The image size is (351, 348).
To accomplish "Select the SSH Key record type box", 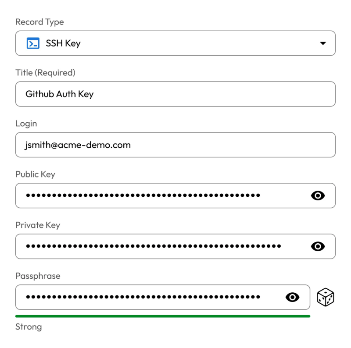I will click(175, 43).
